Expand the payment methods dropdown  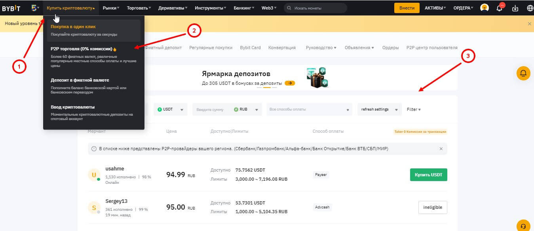tap(309, 109)
